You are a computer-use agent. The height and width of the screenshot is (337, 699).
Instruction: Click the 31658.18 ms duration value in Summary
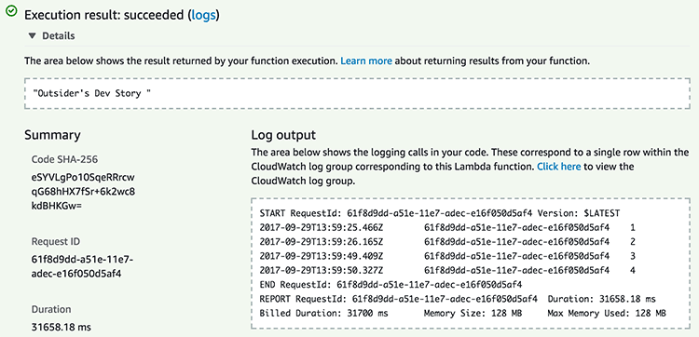62,327
